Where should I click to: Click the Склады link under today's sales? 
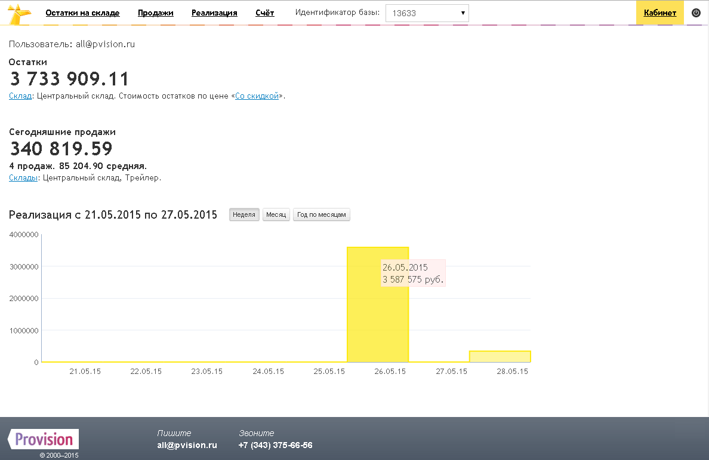coord(23,178)
